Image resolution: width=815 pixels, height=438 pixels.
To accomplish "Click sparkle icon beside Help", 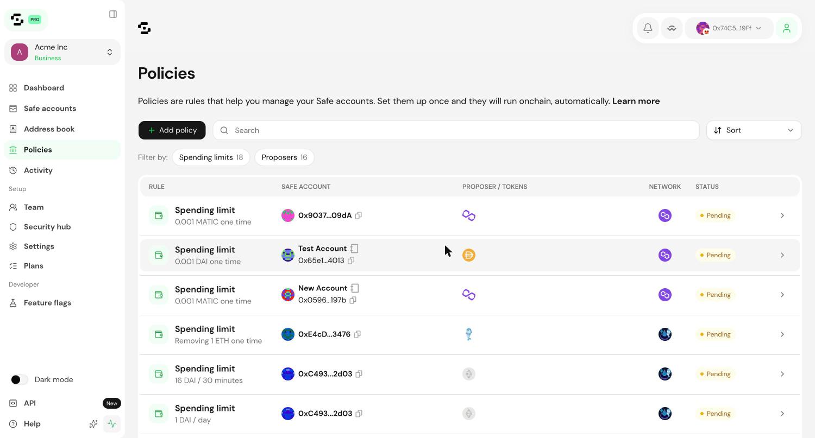I will (x=93, y=424).
